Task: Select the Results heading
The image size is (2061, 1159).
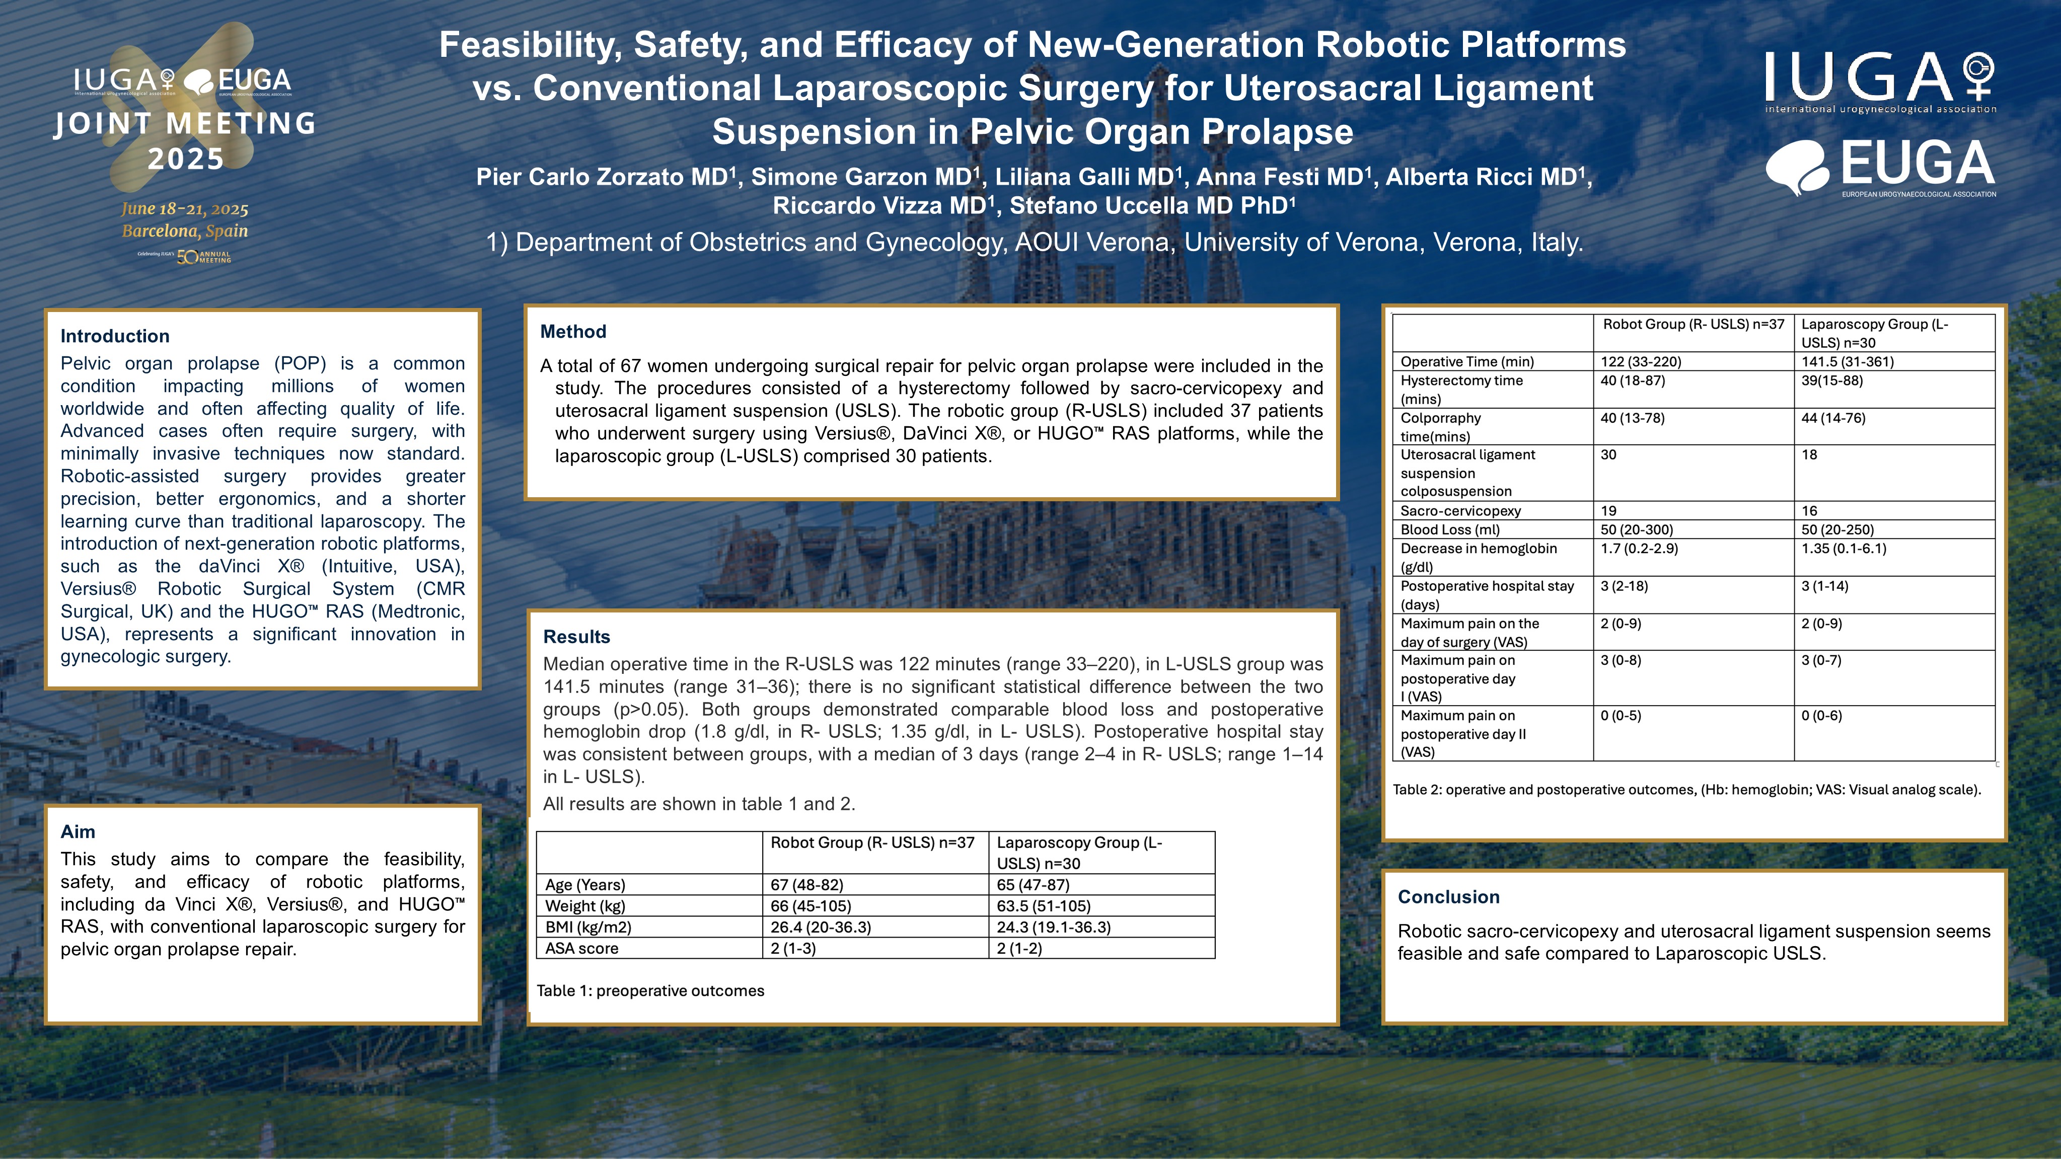Action: 576,637
